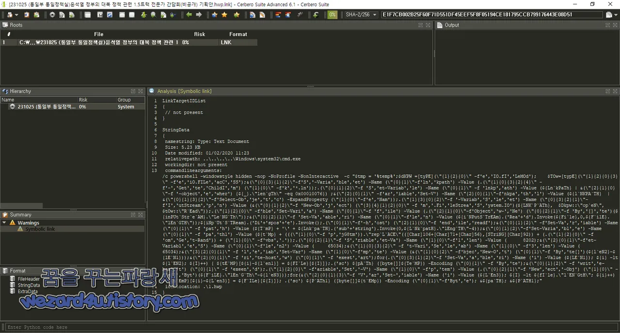Click the clipboard icon in toolbar
The width and height of the screenshot is (620, 333).
tap(26, 15)
